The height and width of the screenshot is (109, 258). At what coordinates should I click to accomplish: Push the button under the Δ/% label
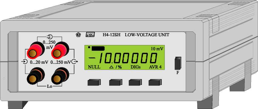116,82
